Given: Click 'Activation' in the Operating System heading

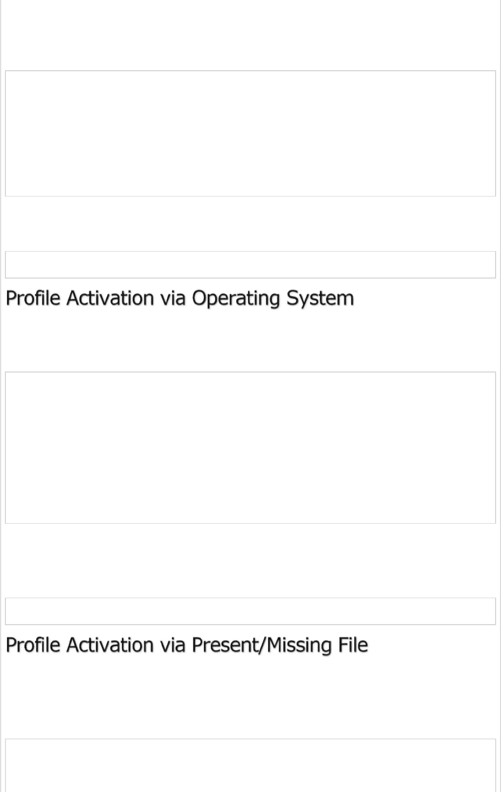Looking at the screenshot, I should click(x=110, y=299).
